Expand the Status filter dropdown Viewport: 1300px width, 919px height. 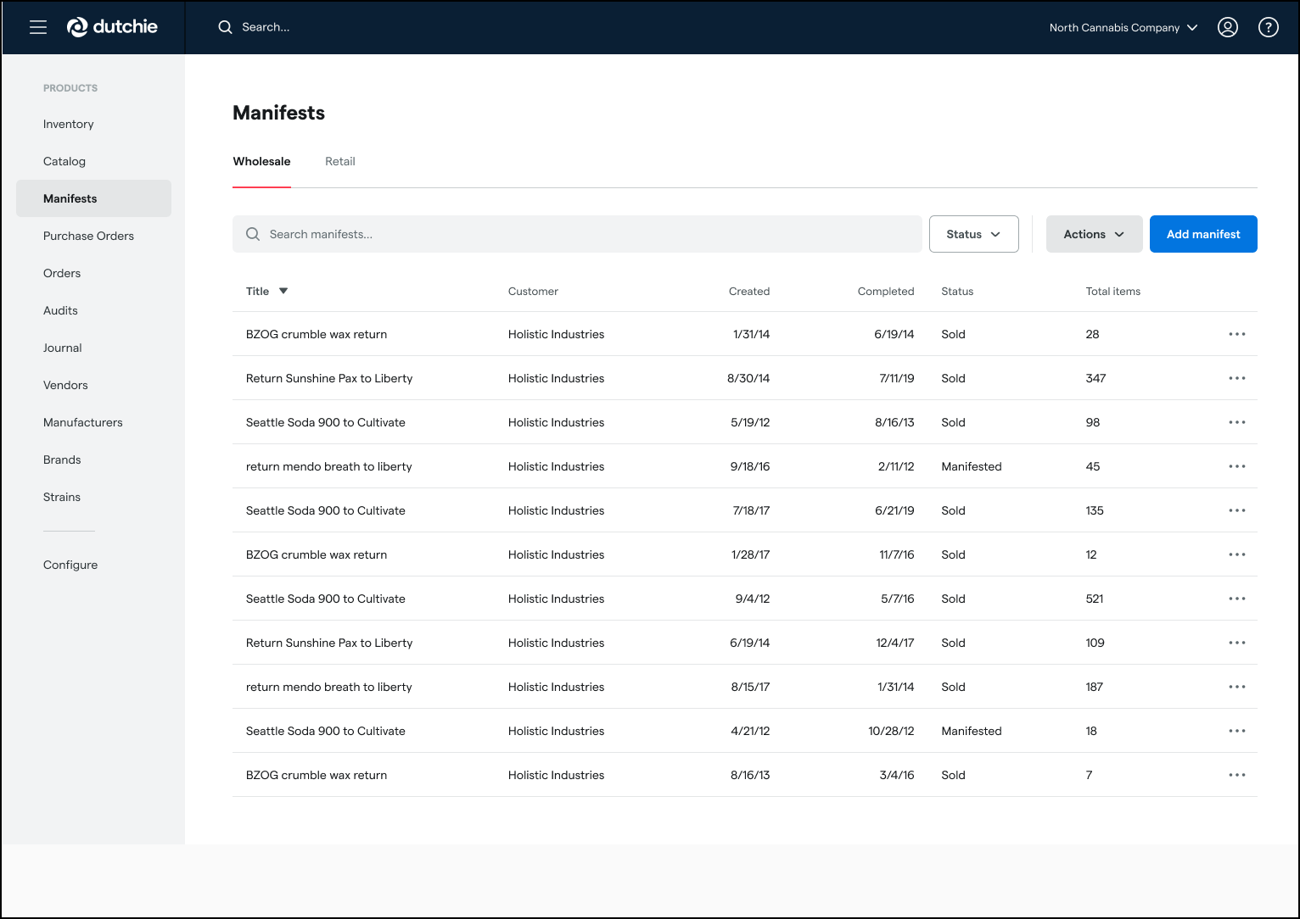[x=973, y=234]
